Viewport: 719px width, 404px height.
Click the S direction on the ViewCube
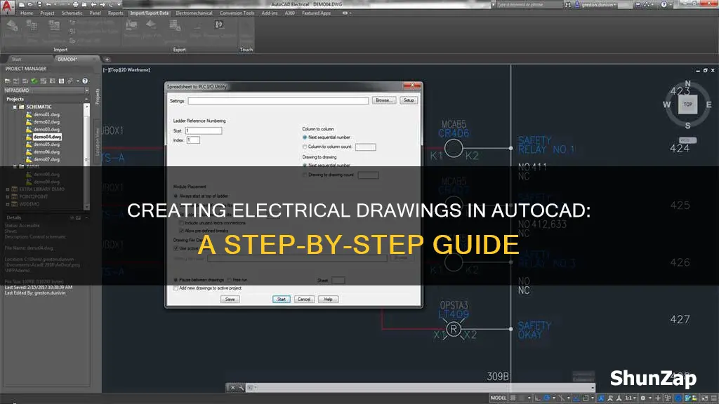coord(687,126)
